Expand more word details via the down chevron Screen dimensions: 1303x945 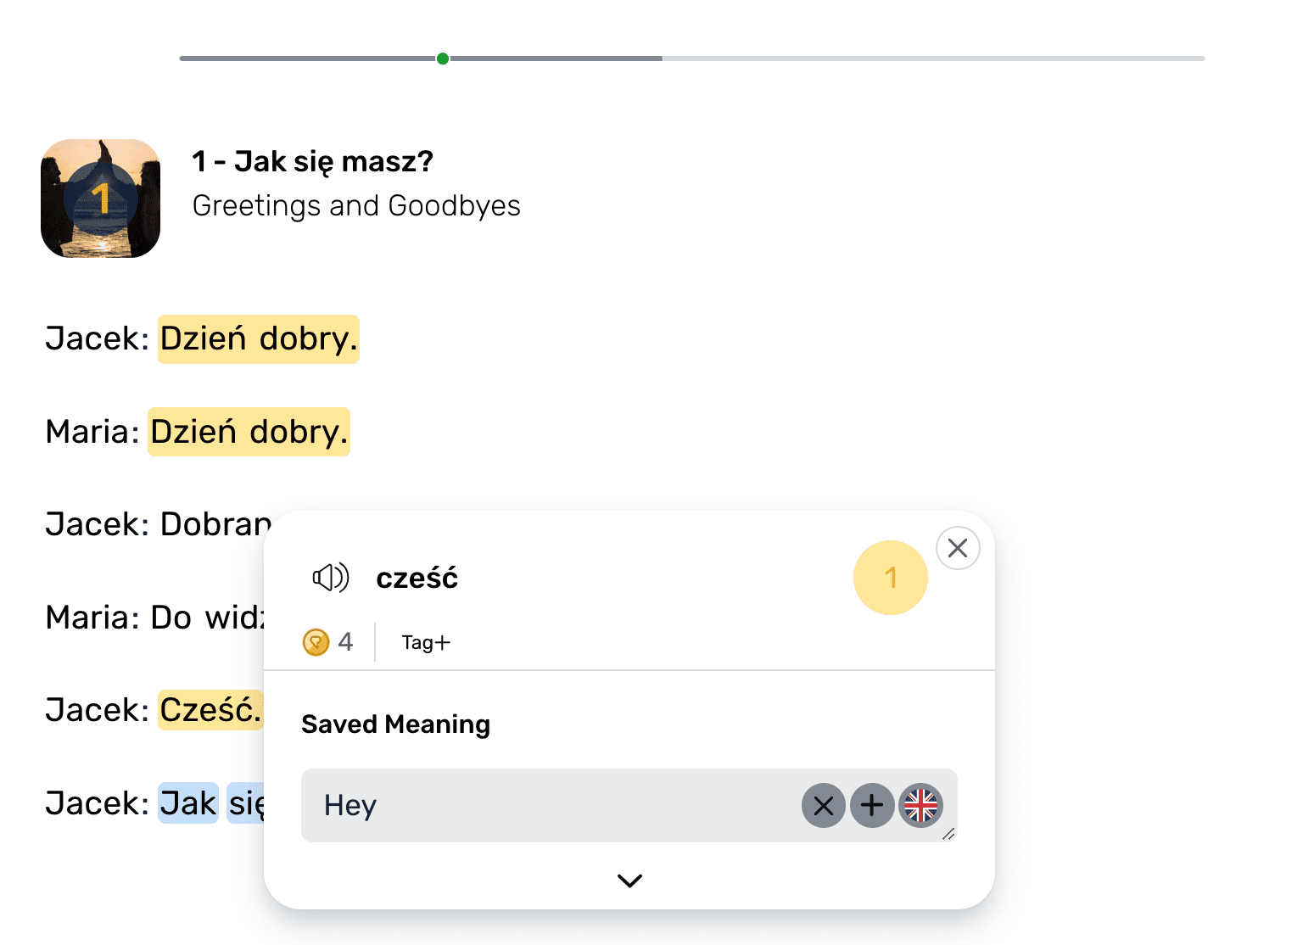point(629,881)
